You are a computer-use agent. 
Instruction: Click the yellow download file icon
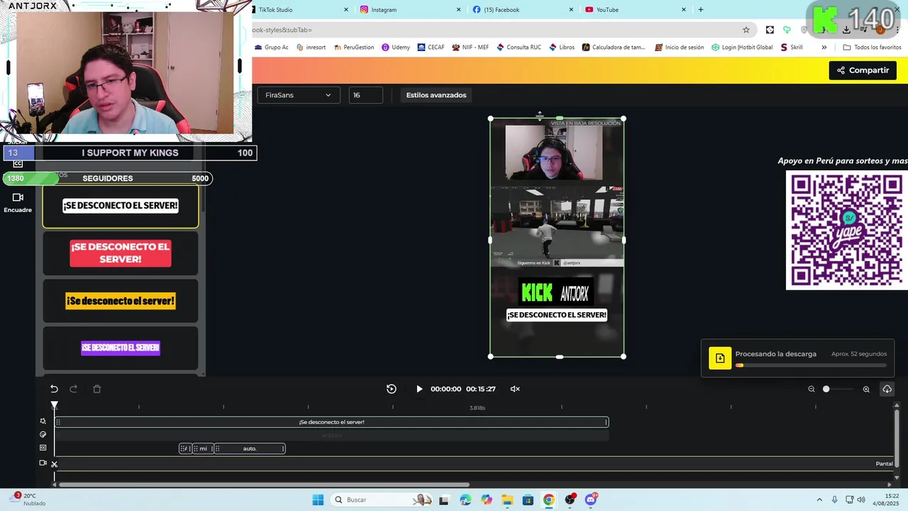[x=720, y=358]
